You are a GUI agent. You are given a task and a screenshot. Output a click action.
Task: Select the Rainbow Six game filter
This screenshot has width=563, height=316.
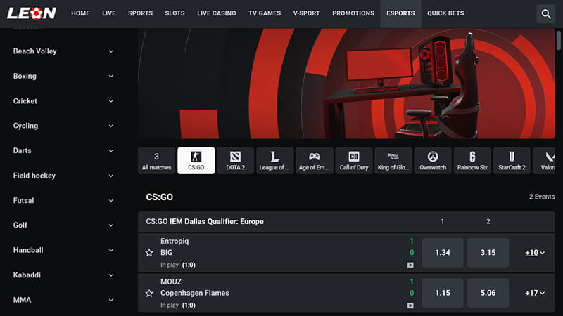tap(472, 161)
